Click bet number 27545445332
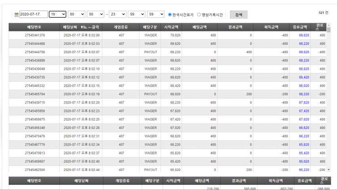This screenshot has width=337, height=190. click(x=35, y=86)
